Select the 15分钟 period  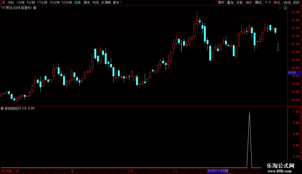(42, 2)
